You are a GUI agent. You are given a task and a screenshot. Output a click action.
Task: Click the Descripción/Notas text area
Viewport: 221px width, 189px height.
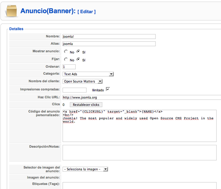pyautogui.click(x=140, y=153)
